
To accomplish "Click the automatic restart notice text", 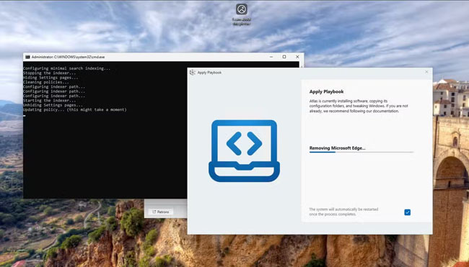I will point(343,212).
